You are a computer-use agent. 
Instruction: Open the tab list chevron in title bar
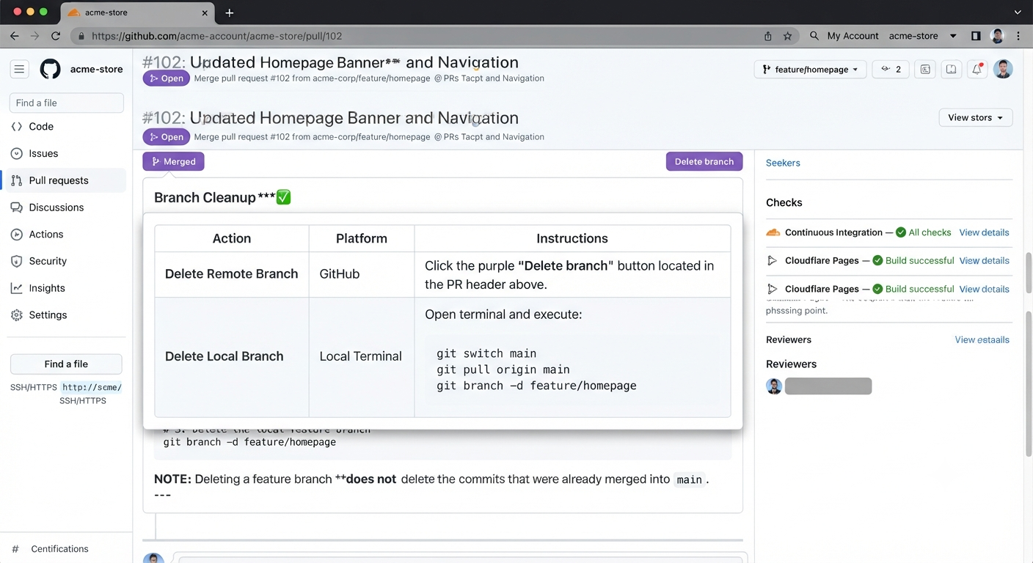click(x=1018, y=12)
